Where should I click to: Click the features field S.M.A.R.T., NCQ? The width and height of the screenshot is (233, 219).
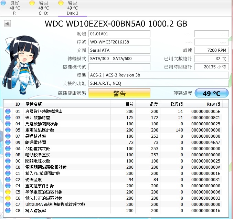(159, 83)
